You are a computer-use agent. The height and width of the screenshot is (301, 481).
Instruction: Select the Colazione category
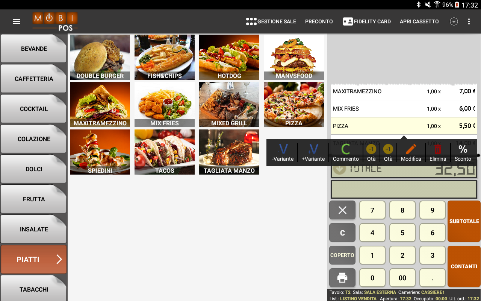(33, 139)
